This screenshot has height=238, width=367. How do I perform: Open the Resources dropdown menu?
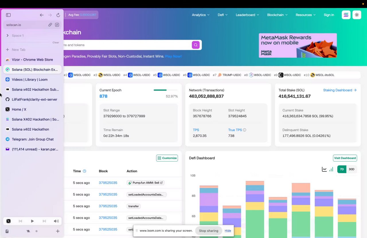306,15
